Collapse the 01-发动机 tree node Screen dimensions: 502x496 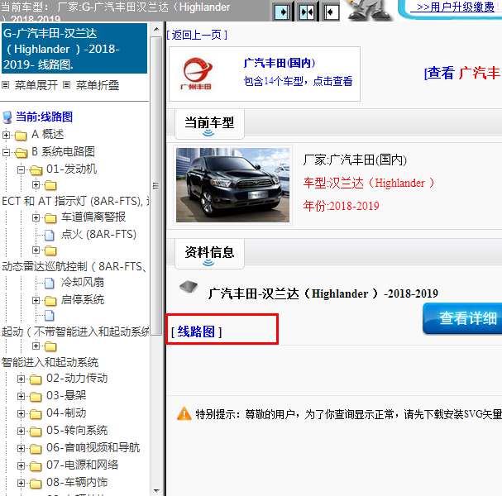click(21, 169)
